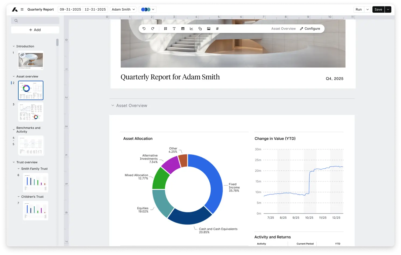Click the undo icon in floating toolbar

144,29
